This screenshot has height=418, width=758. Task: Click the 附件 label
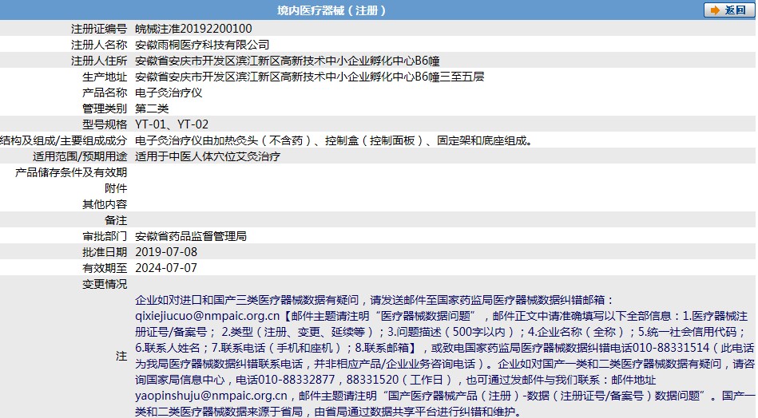(x=116, y=188)
